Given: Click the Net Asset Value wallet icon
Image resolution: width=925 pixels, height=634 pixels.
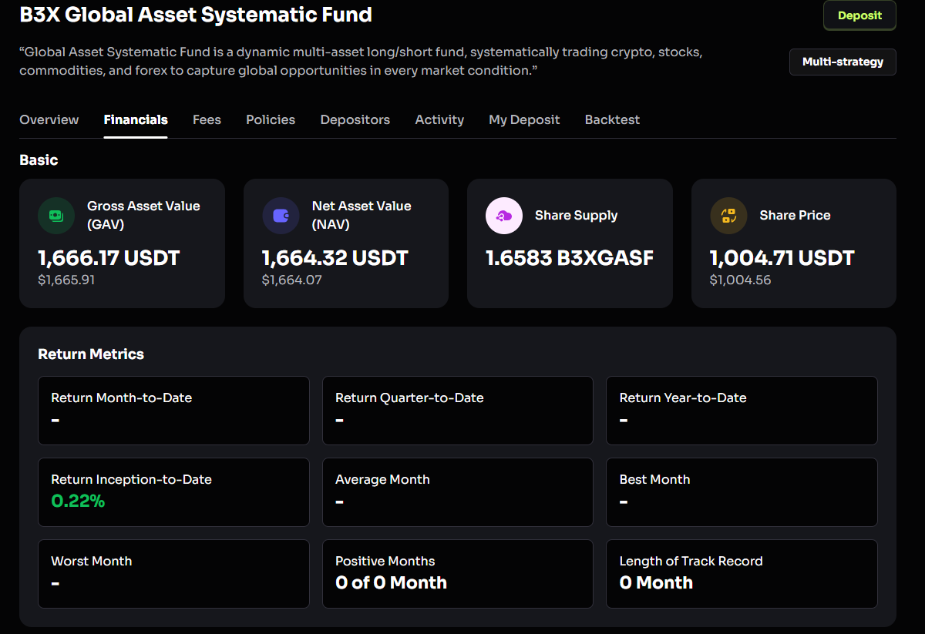Looking at the screenshot, I should click(x=281, y=216).
